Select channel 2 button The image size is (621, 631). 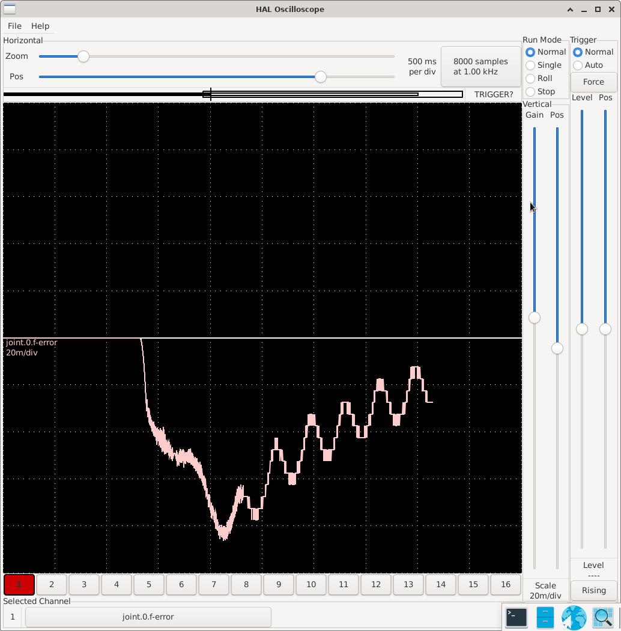coord(52,585)
